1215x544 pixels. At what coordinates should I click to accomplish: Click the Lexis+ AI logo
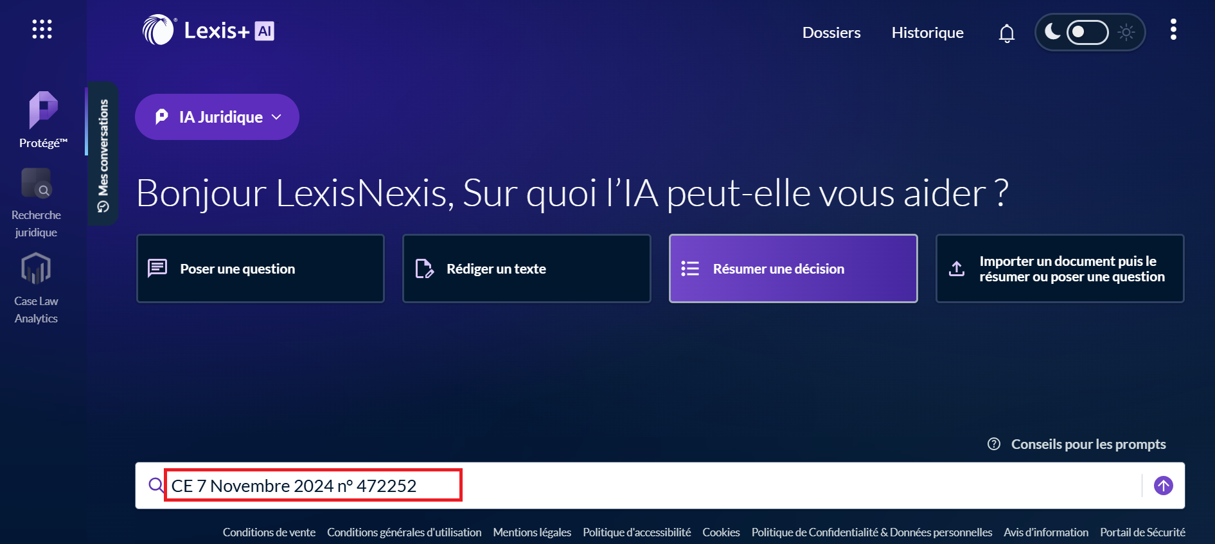coord(208,30)
